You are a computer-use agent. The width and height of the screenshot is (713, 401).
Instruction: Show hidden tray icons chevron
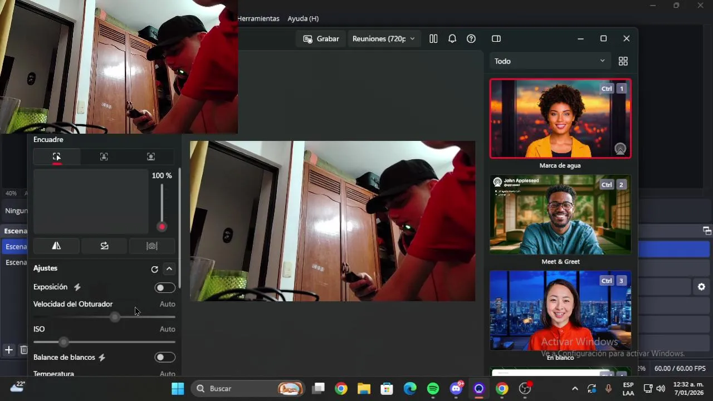[x=575, y=389]
